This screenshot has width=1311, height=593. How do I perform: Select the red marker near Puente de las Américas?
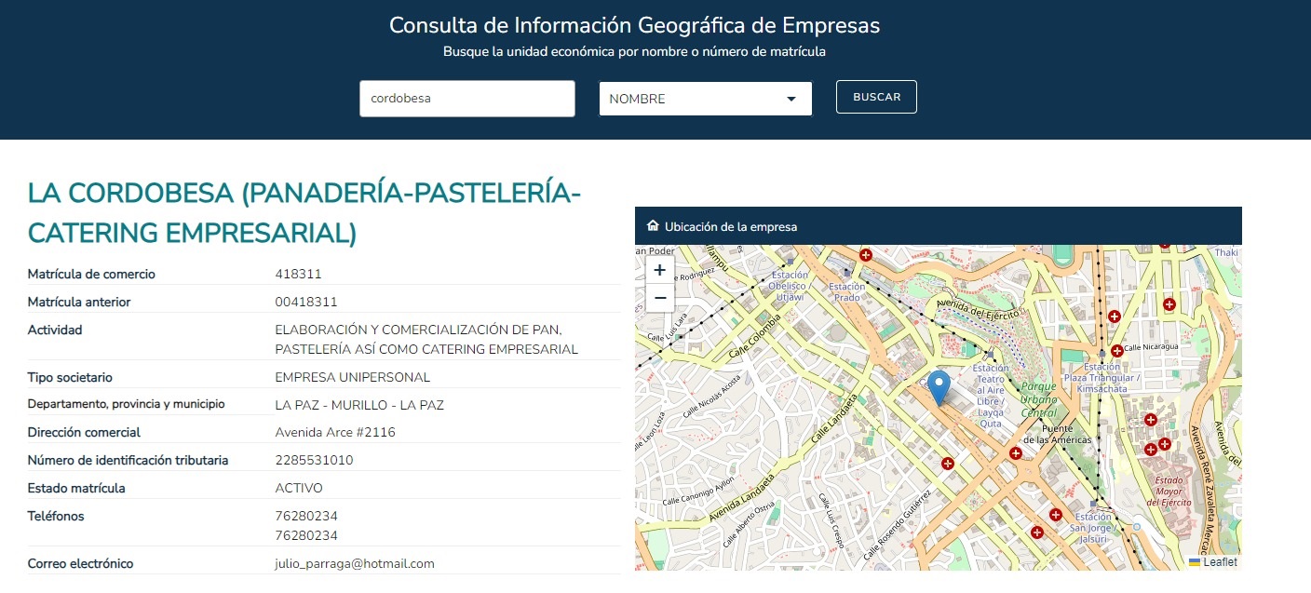tap(1015, 453)
